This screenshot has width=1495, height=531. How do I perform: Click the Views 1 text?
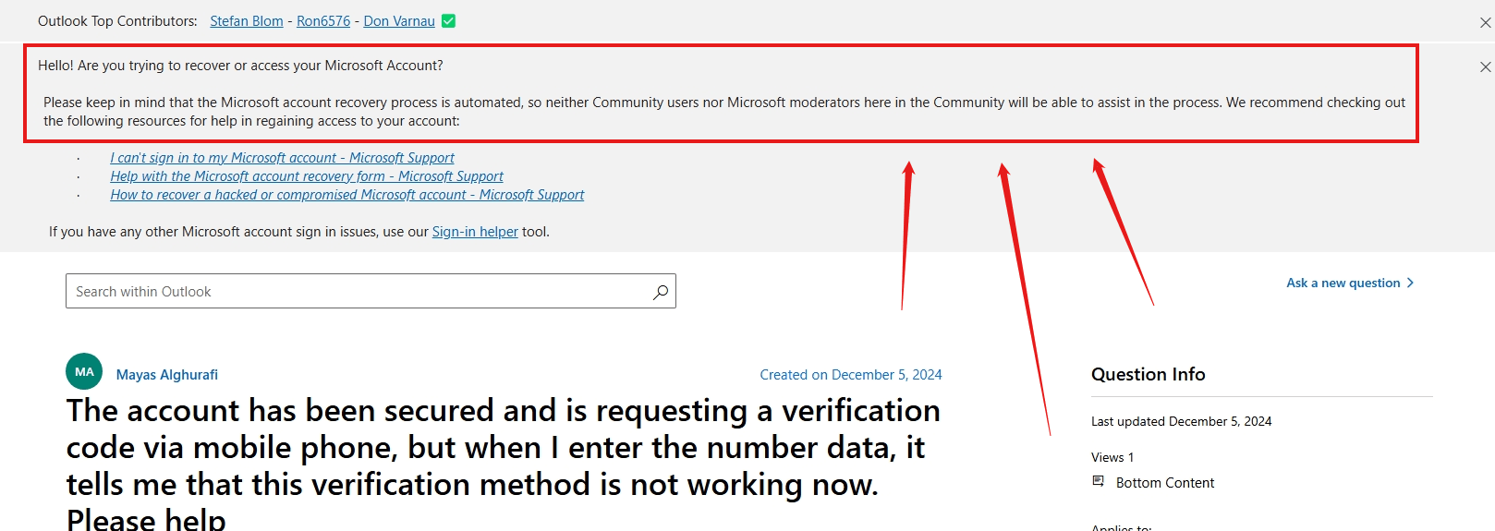click(x=1112, y=457)
